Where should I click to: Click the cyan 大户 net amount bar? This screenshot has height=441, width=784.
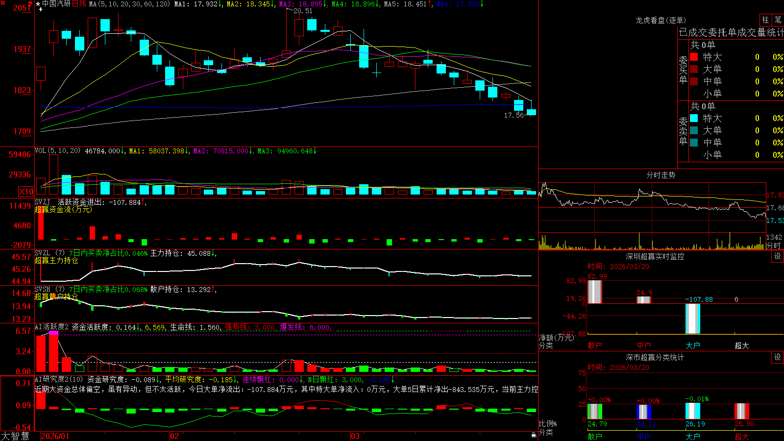(693, 318)
